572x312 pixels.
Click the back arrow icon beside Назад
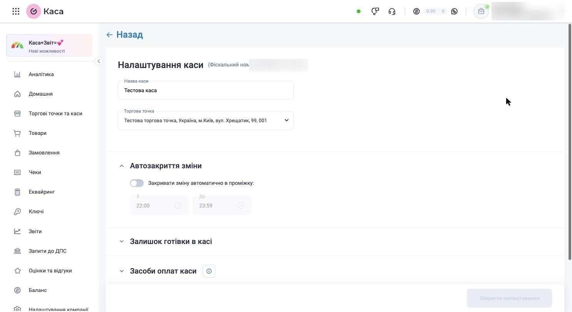109,35
